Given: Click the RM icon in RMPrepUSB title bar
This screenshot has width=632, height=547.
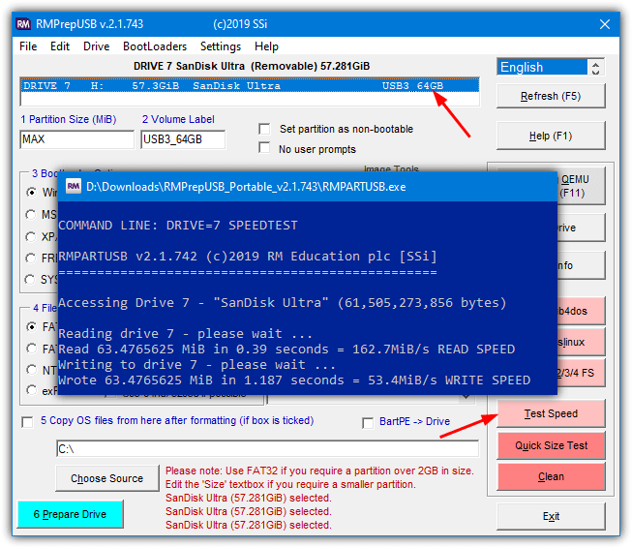Looking at the screenshot, I should [x=23, y=24].
